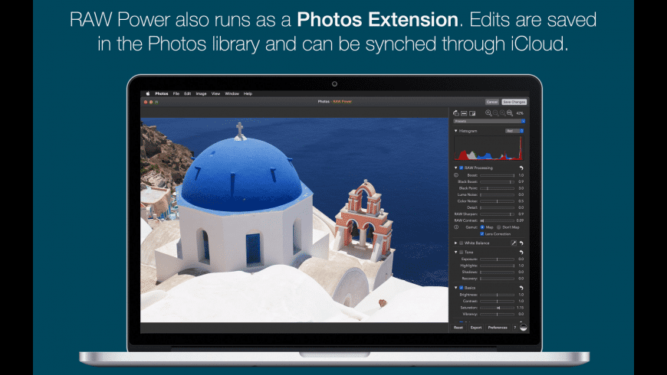Click the Export button
Screen dimensions: 667x375
(x=476, y=328)
